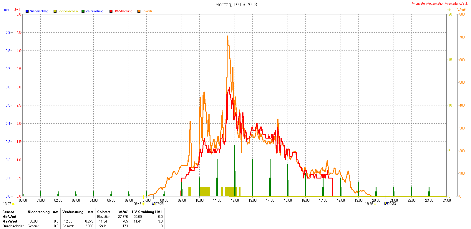This screenshot has width=471, height=229.
Task: Click the sunrise sun icon beside 06:49
Action: (x=143, y=204)
